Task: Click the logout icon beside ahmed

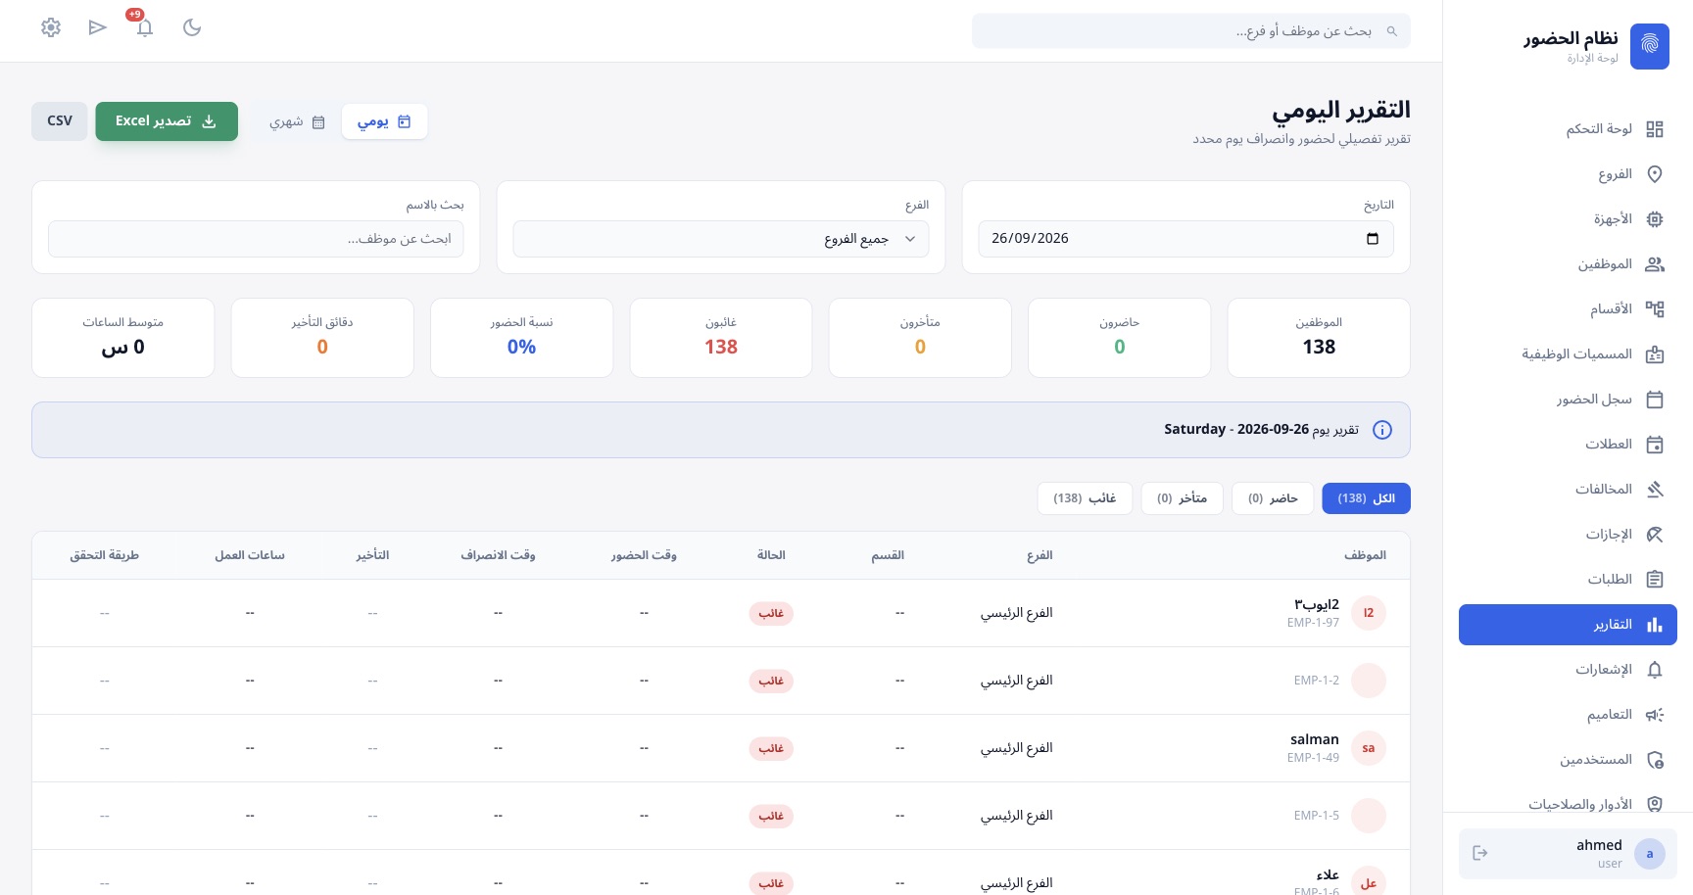Action: coord(1480,853)
